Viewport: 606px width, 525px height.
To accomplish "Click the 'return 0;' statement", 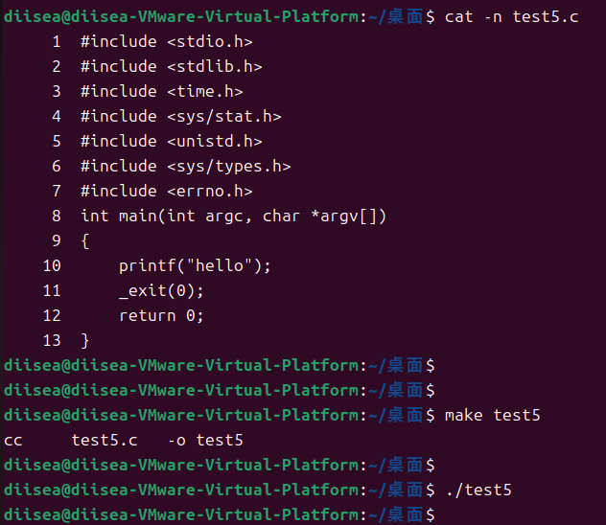I will tap(161, 316).
